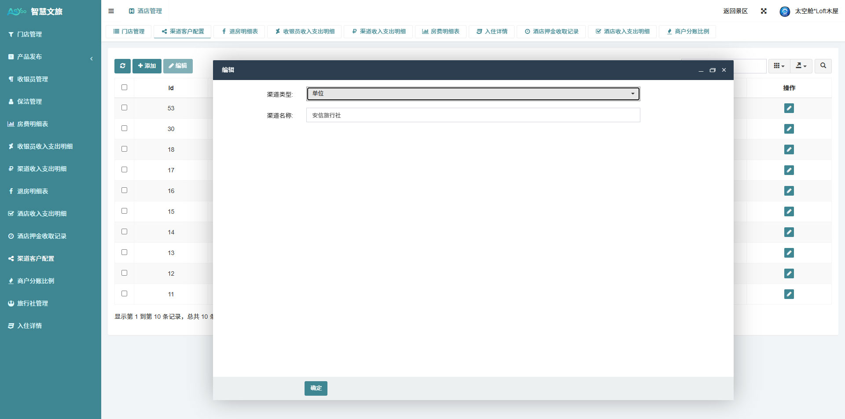Switch to the 收银员收入支出明细 tab
The image size is (845, 419).
305,32
